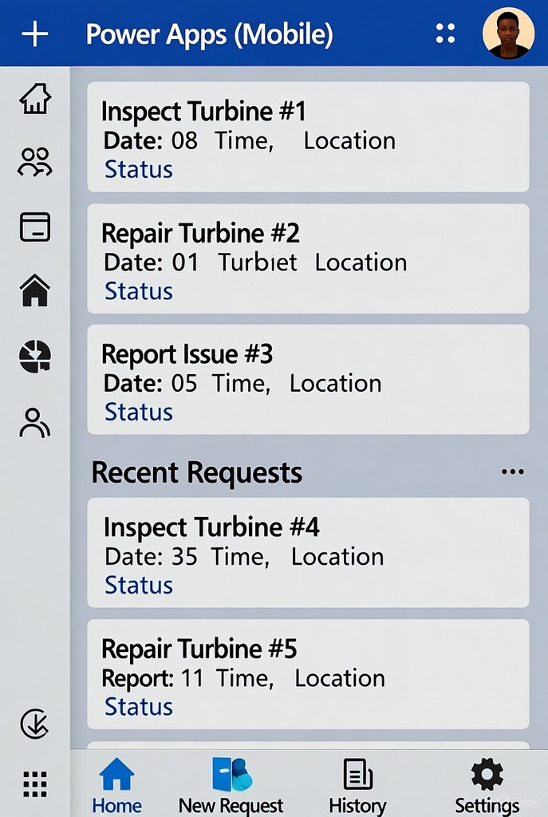This screenshot has width=548, height=817.
Task: Click the plus icon in header
Action: (x=35, y=34)
